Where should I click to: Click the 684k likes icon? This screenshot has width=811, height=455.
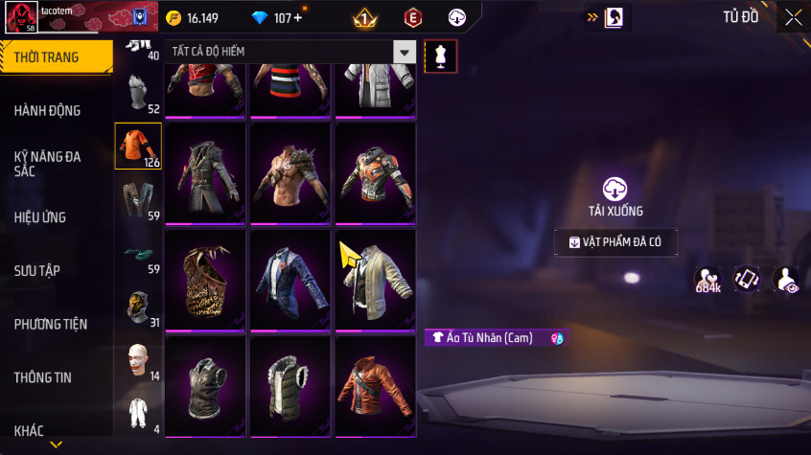click(x=708, y=280)
